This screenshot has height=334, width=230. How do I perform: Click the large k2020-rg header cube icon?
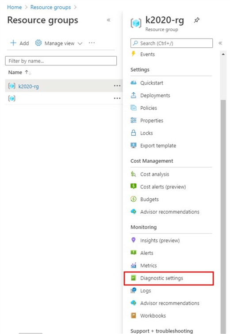[136, 23]
